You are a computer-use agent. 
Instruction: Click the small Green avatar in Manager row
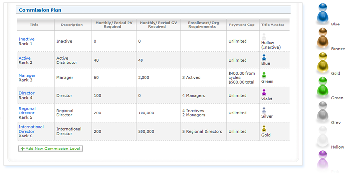[x=264, y=75]
